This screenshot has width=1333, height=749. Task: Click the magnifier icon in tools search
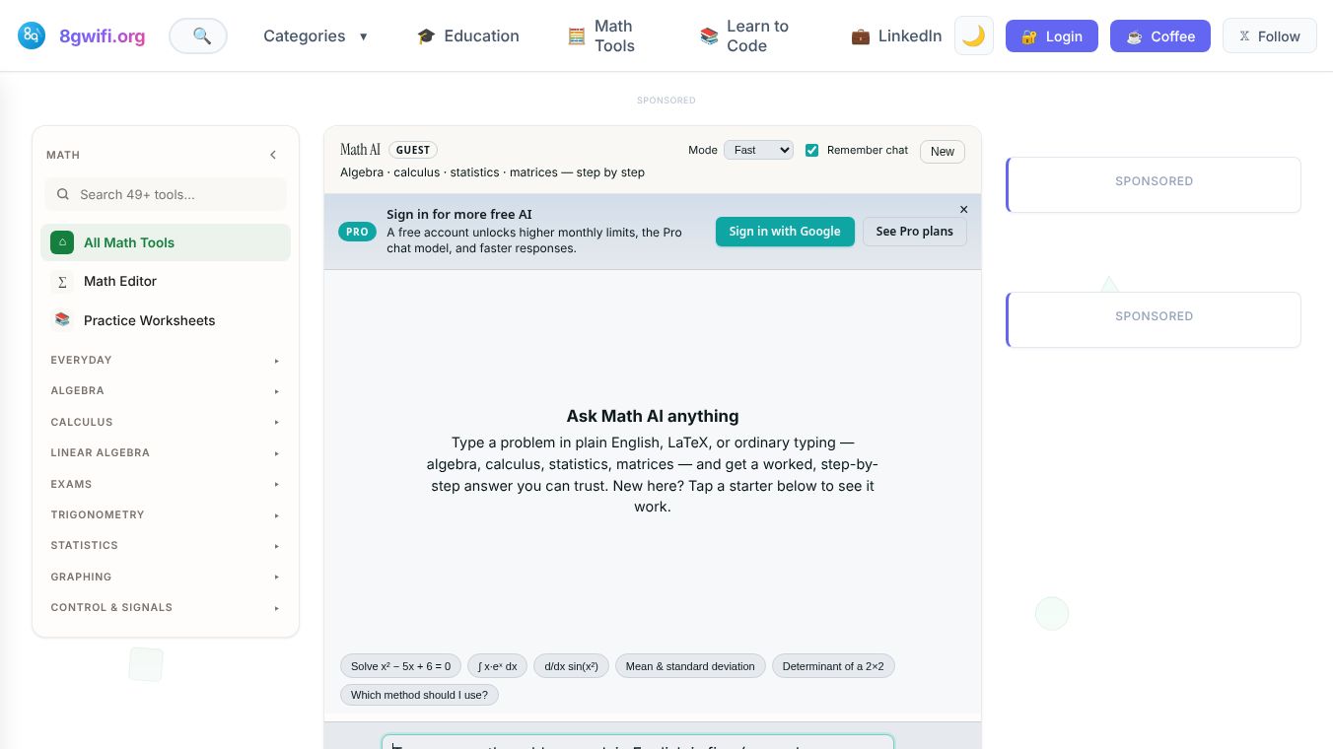pyautogui.click(x=63, y=194)
